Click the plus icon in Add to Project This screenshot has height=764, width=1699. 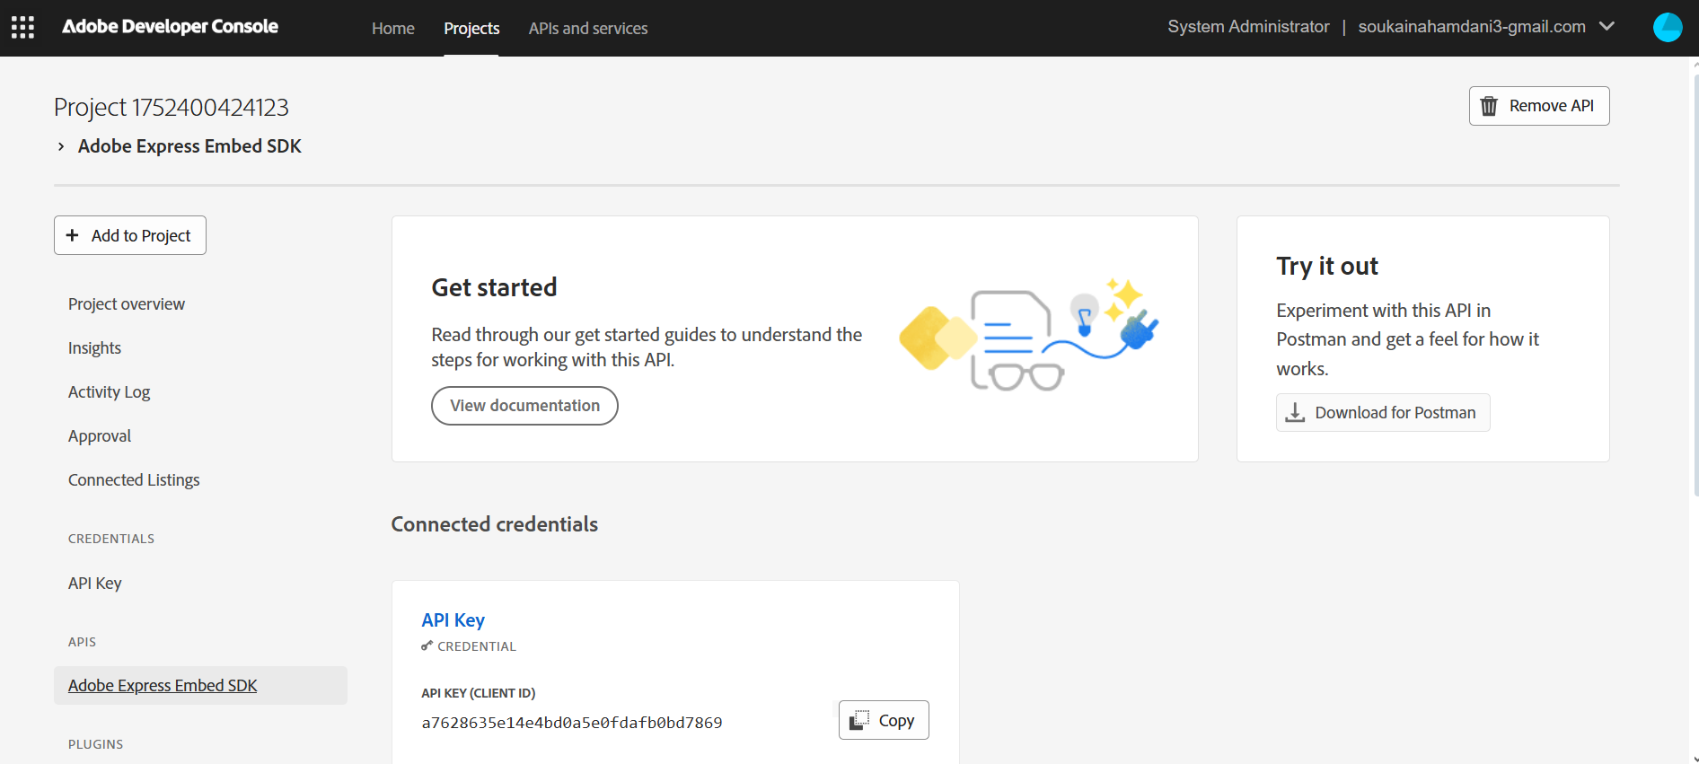point(73,235)
